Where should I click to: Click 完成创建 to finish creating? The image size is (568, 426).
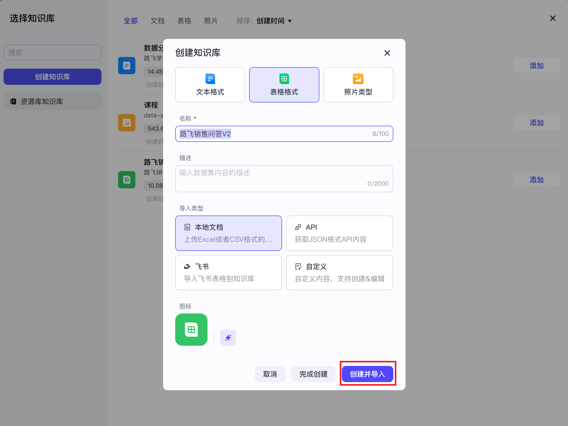(313, 374)
